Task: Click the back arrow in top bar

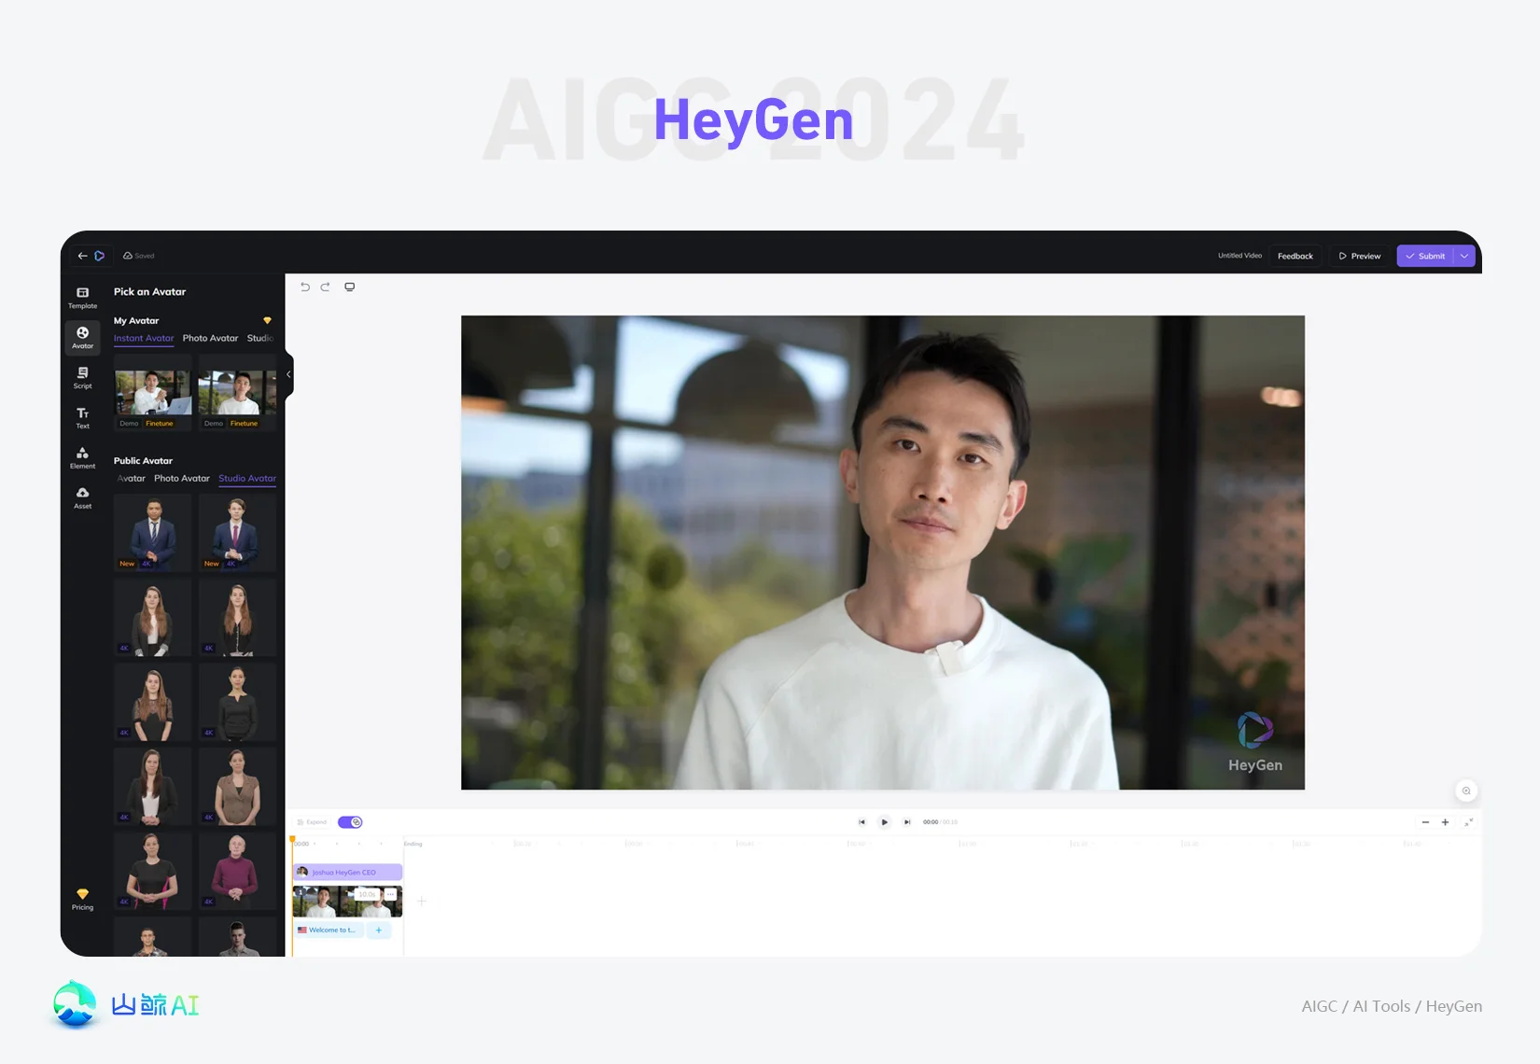Action: click(82, 256)
